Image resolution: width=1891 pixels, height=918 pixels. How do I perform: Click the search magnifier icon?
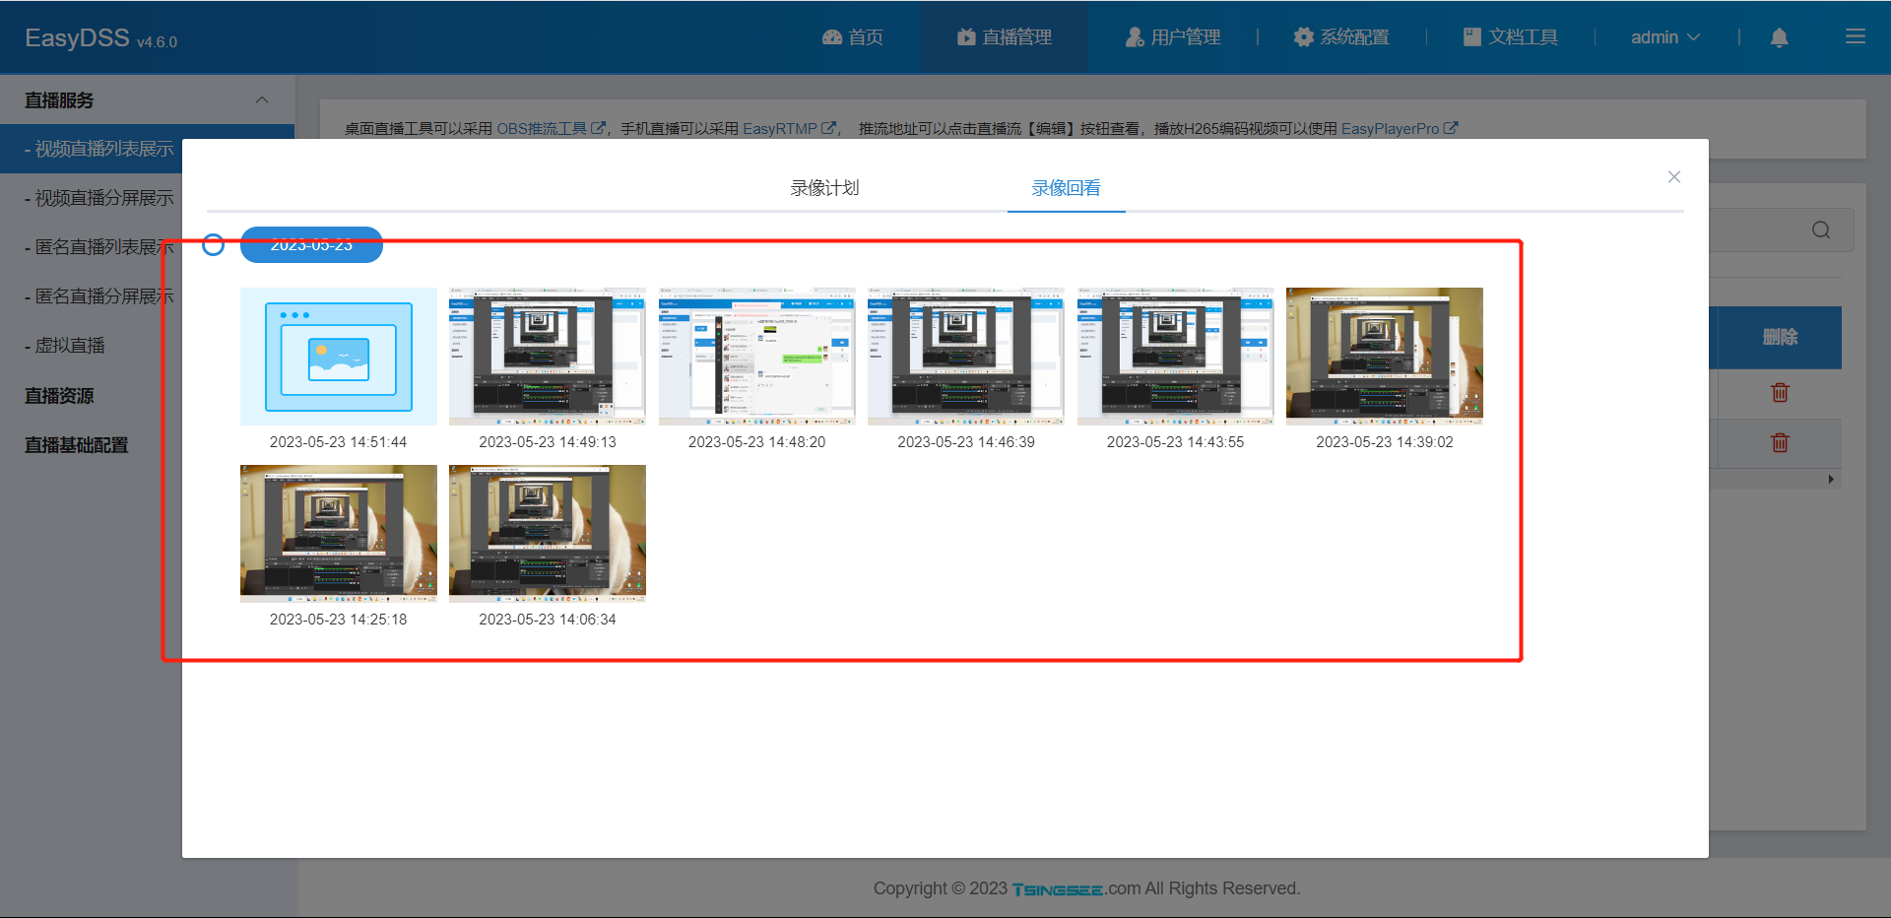tap(1819, 229)
